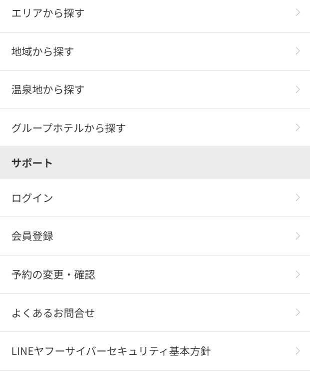
Task: Click the arrow beside 会員登録
Action: 298,236
